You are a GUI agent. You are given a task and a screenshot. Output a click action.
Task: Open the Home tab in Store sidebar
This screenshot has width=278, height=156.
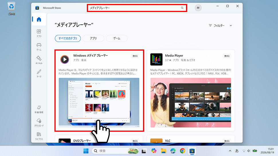[x=39, y=19]
